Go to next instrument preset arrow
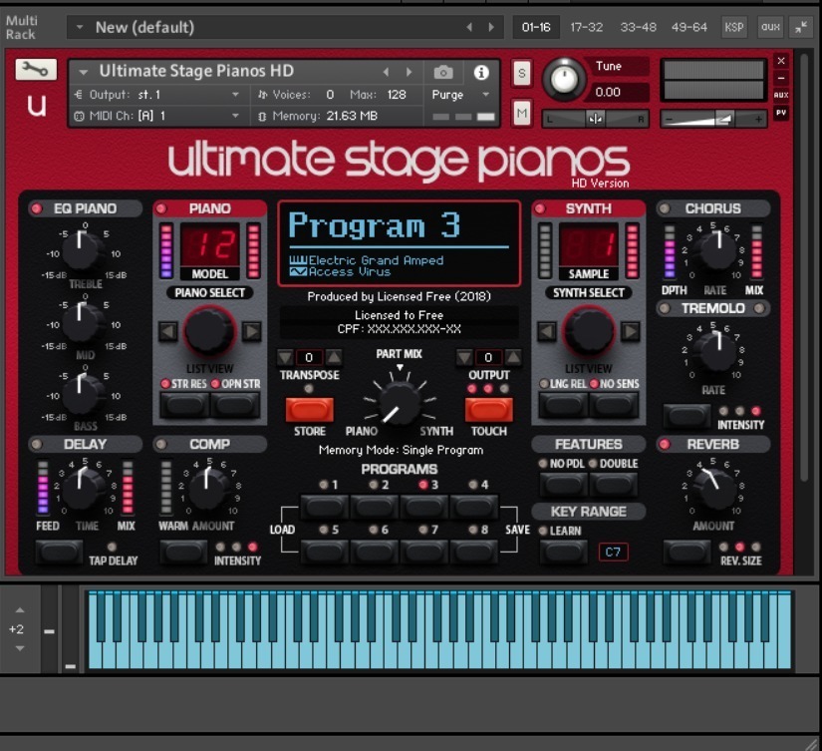The height and width of the screenshot is (751, 822). click(x=409, y=72)
